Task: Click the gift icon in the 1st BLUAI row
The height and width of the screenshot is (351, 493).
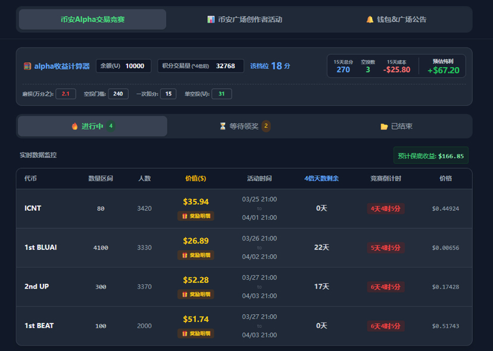Action: 185,255
